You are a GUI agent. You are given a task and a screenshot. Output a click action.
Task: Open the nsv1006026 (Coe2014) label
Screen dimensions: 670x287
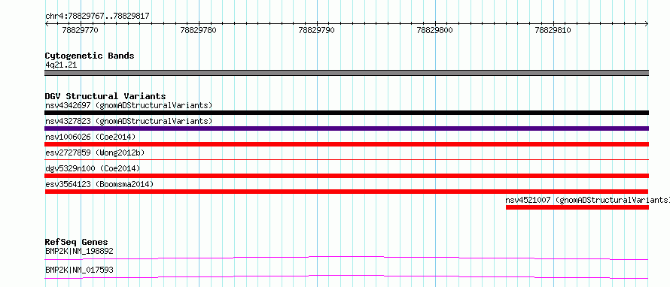coord(90,137)
